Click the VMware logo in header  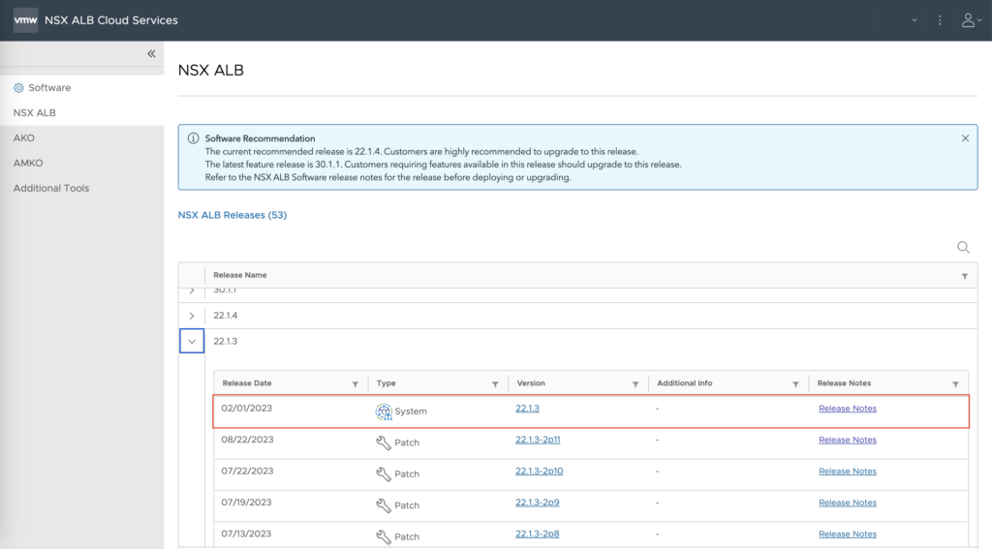pyautogui.click(x=26, y=20)
